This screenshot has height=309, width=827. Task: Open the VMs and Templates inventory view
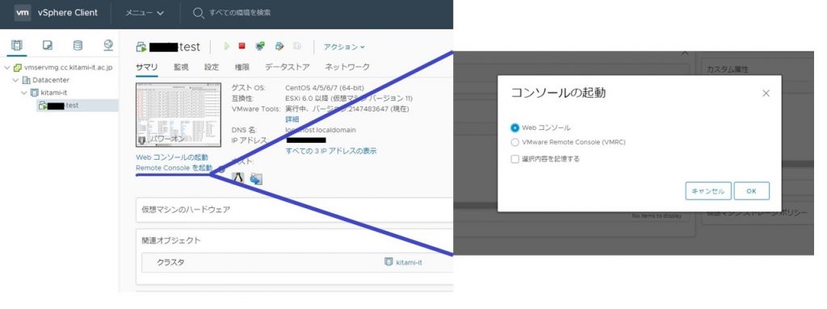(48, 45)
